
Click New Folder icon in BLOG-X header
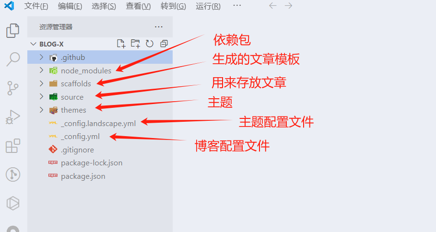tap(135, 44)
